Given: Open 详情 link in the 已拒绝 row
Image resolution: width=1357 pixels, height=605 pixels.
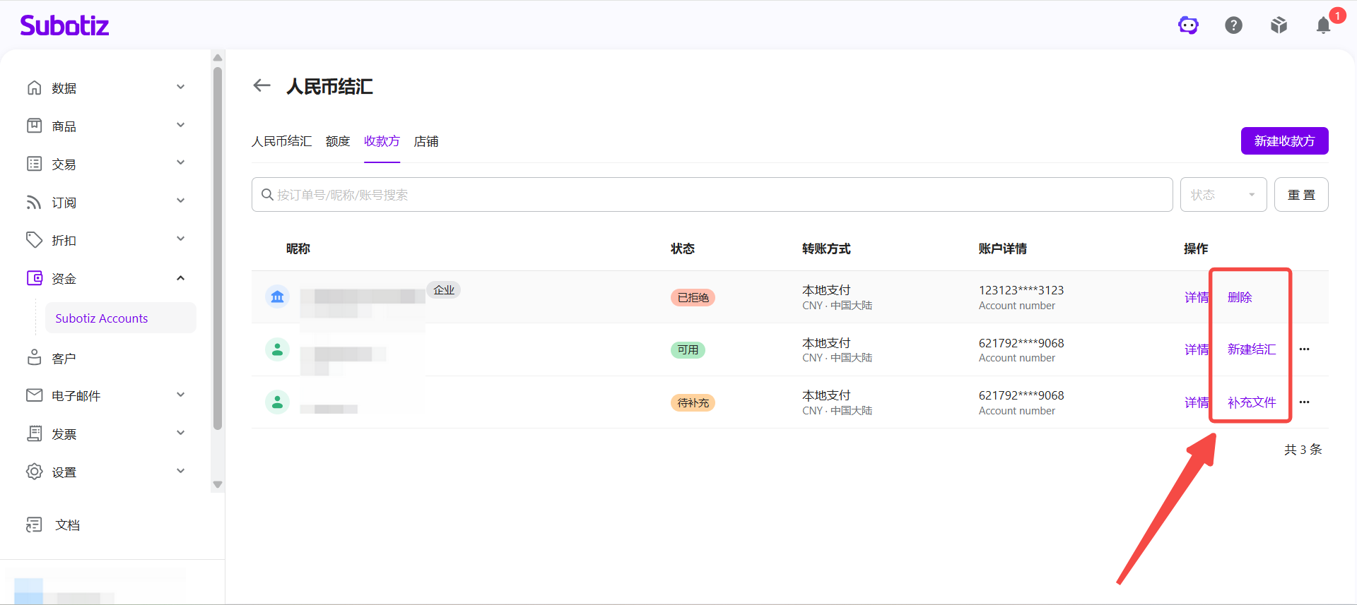Looking at the screenshot, I should click(x=1196, y=297).
